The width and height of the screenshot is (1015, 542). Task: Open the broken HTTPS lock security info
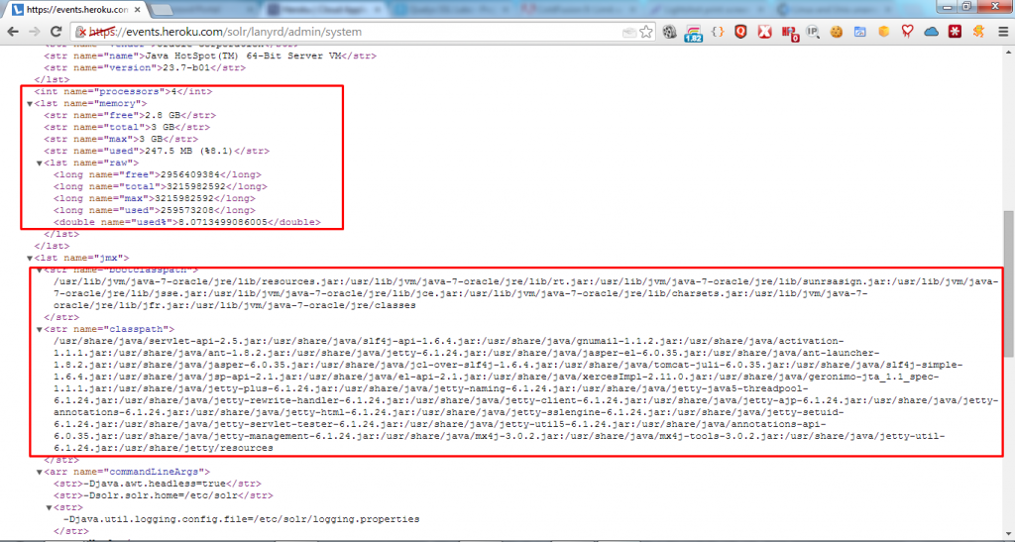tap(81, 32)
